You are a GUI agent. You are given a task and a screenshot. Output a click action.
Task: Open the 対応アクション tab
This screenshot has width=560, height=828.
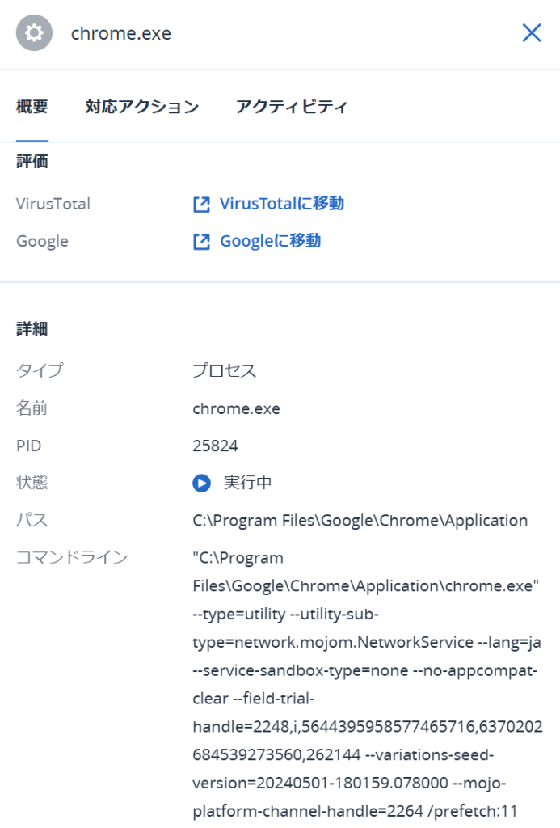click(x=142, y=107)
